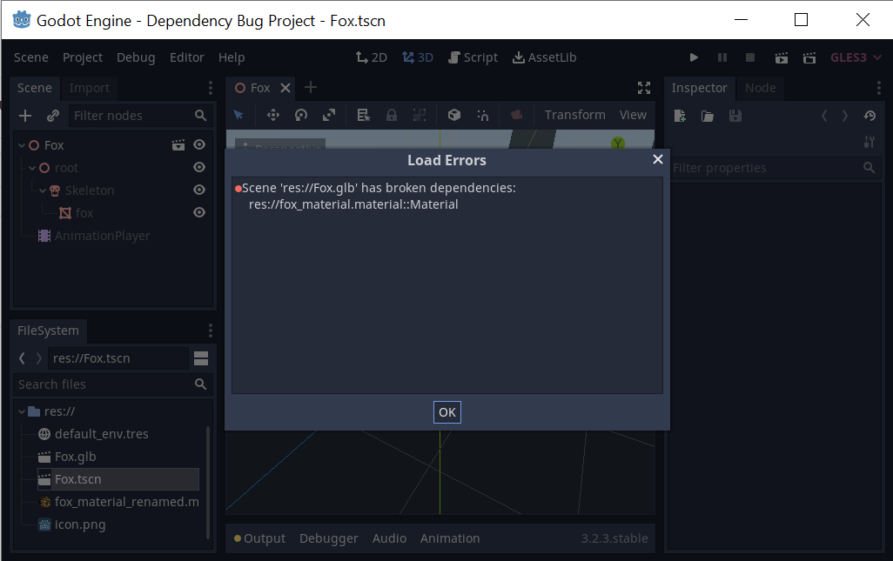The width and height of the screenshot is (893, 561).
Task: Collapse the Skeleton tree node
Action: point(43,190)
